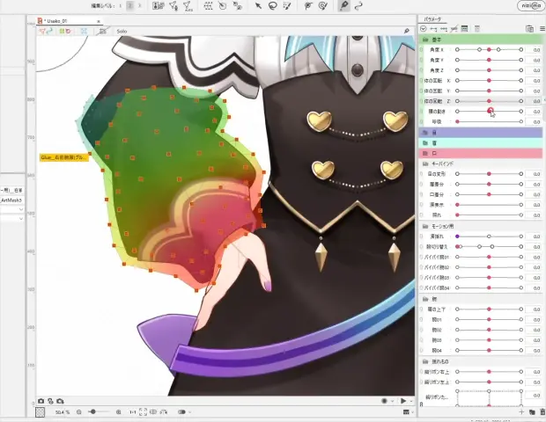Click the crossed-out grid icon beside Solo
The image size is (546, 422).
[102, 32]
